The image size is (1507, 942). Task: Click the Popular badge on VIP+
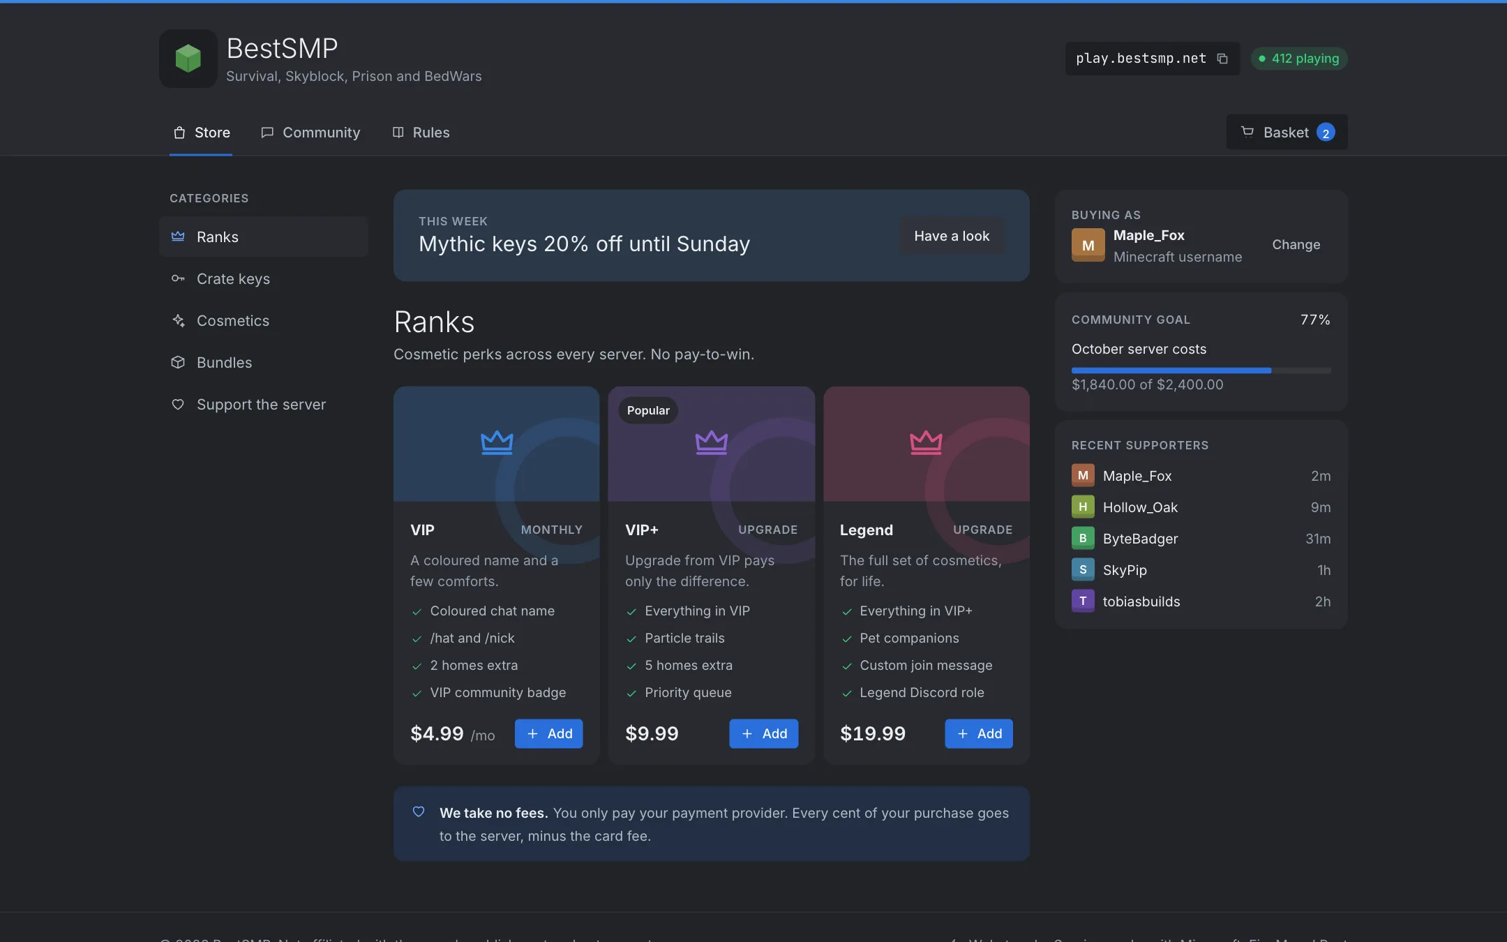pos(648,410)
